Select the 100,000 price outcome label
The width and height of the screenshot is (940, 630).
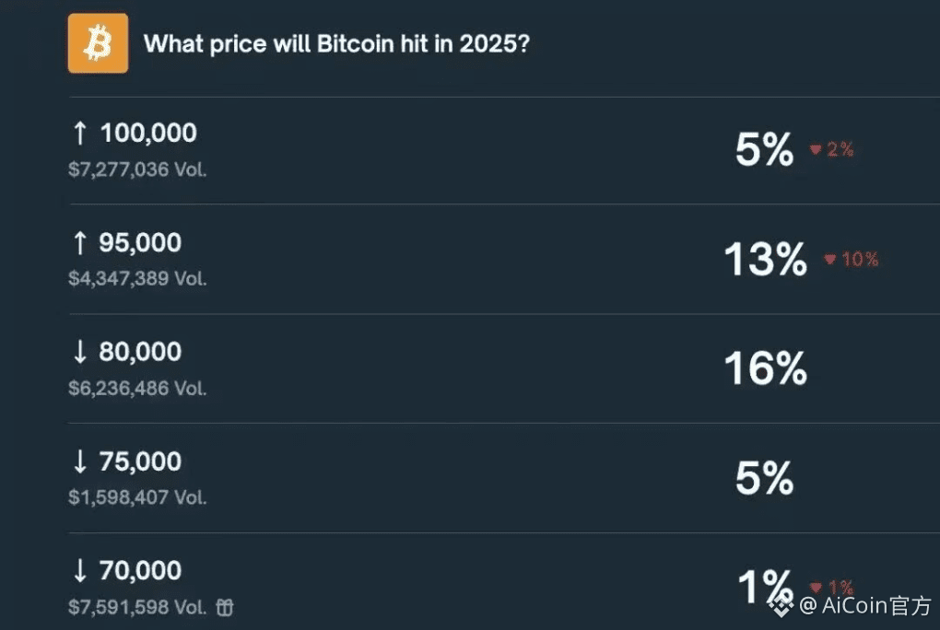148,133
